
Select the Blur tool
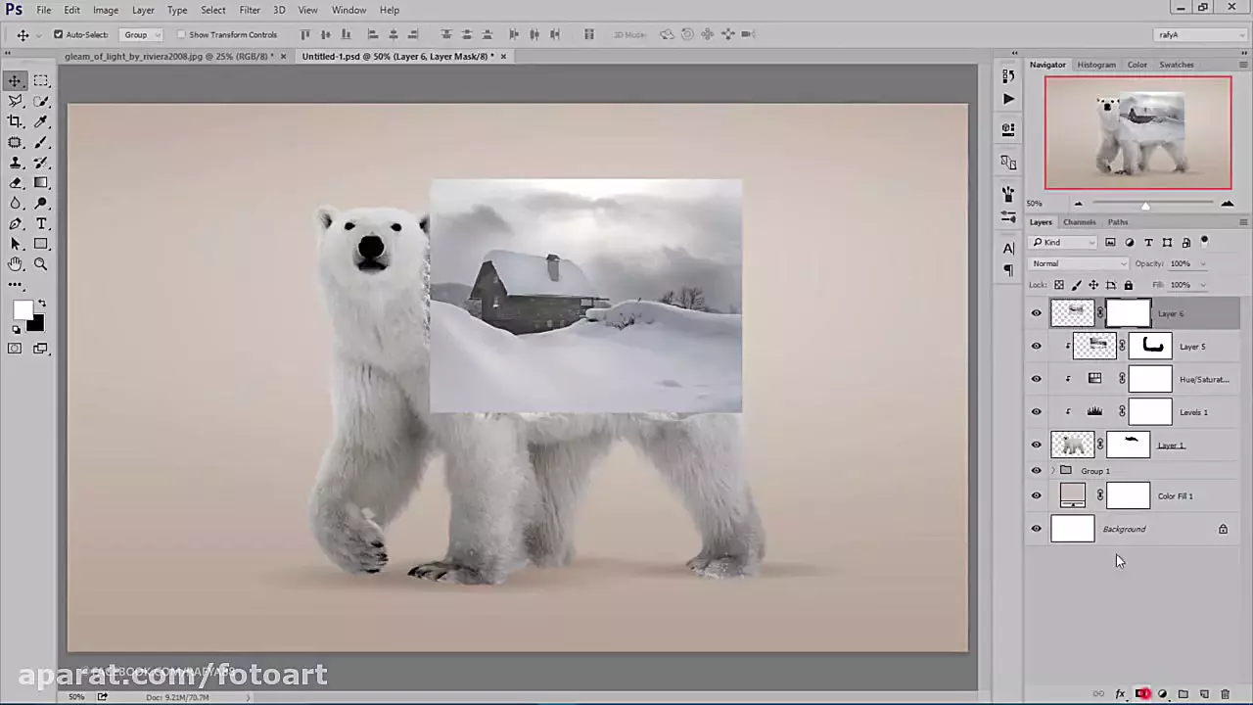click(16, 204)
